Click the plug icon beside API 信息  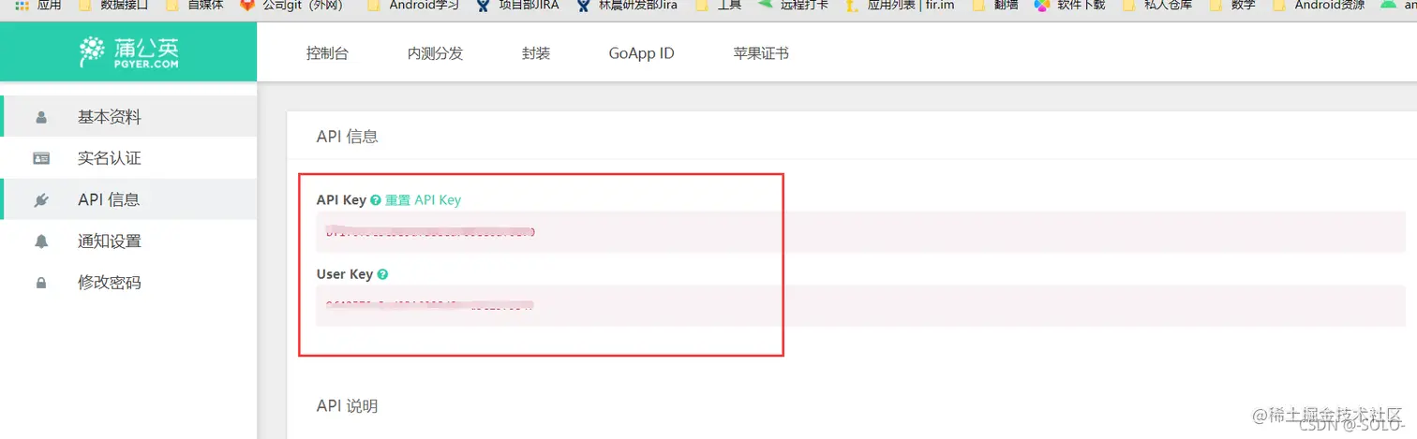pos(41,199)
